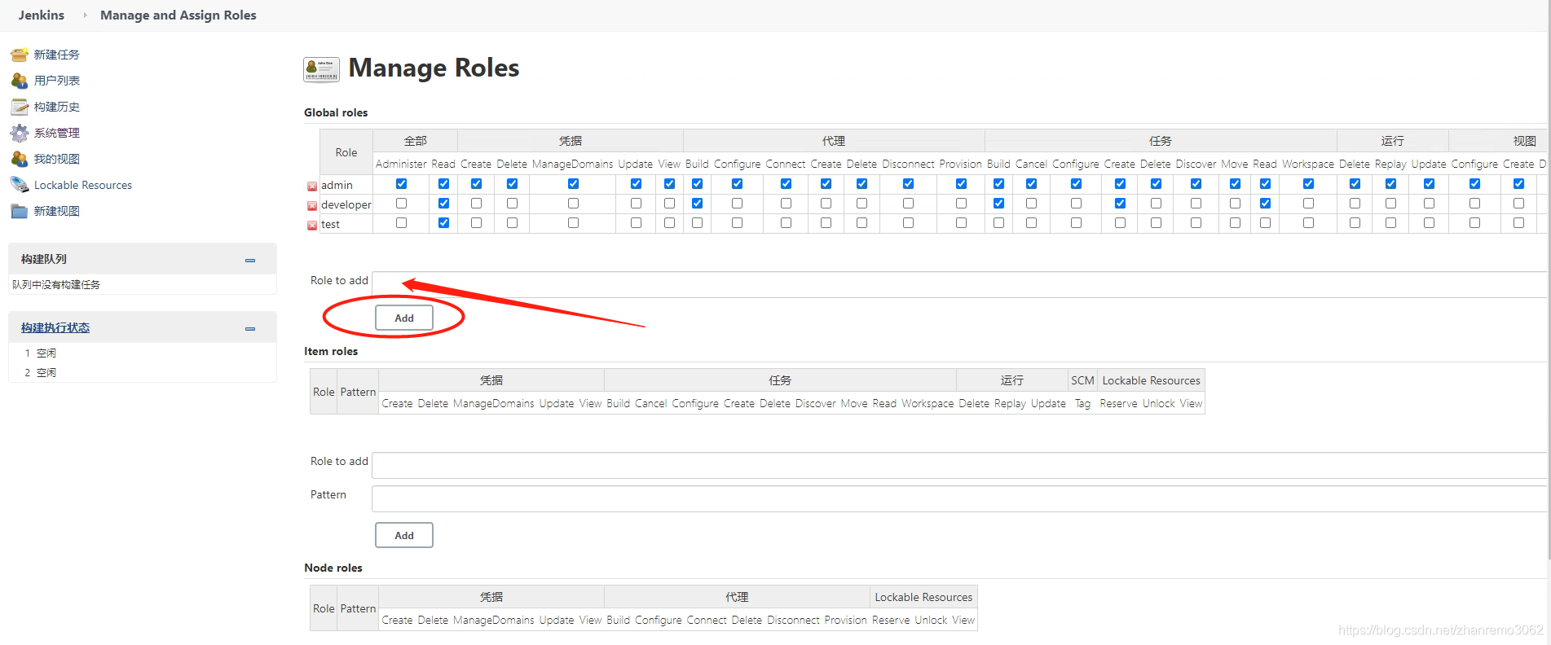Click Workspace header in Global roles table
This screenshot has height=645, width=1551.
(1308, 164)
